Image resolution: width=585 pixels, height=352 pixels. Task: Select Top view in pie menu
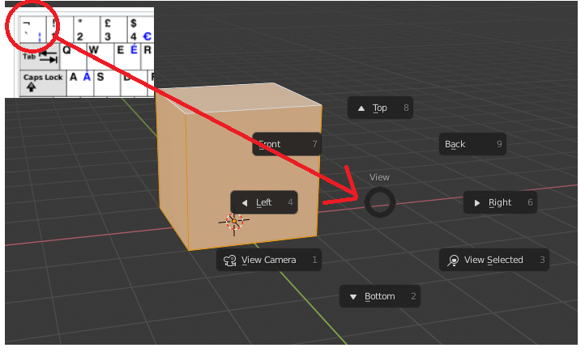click(380, 108)
